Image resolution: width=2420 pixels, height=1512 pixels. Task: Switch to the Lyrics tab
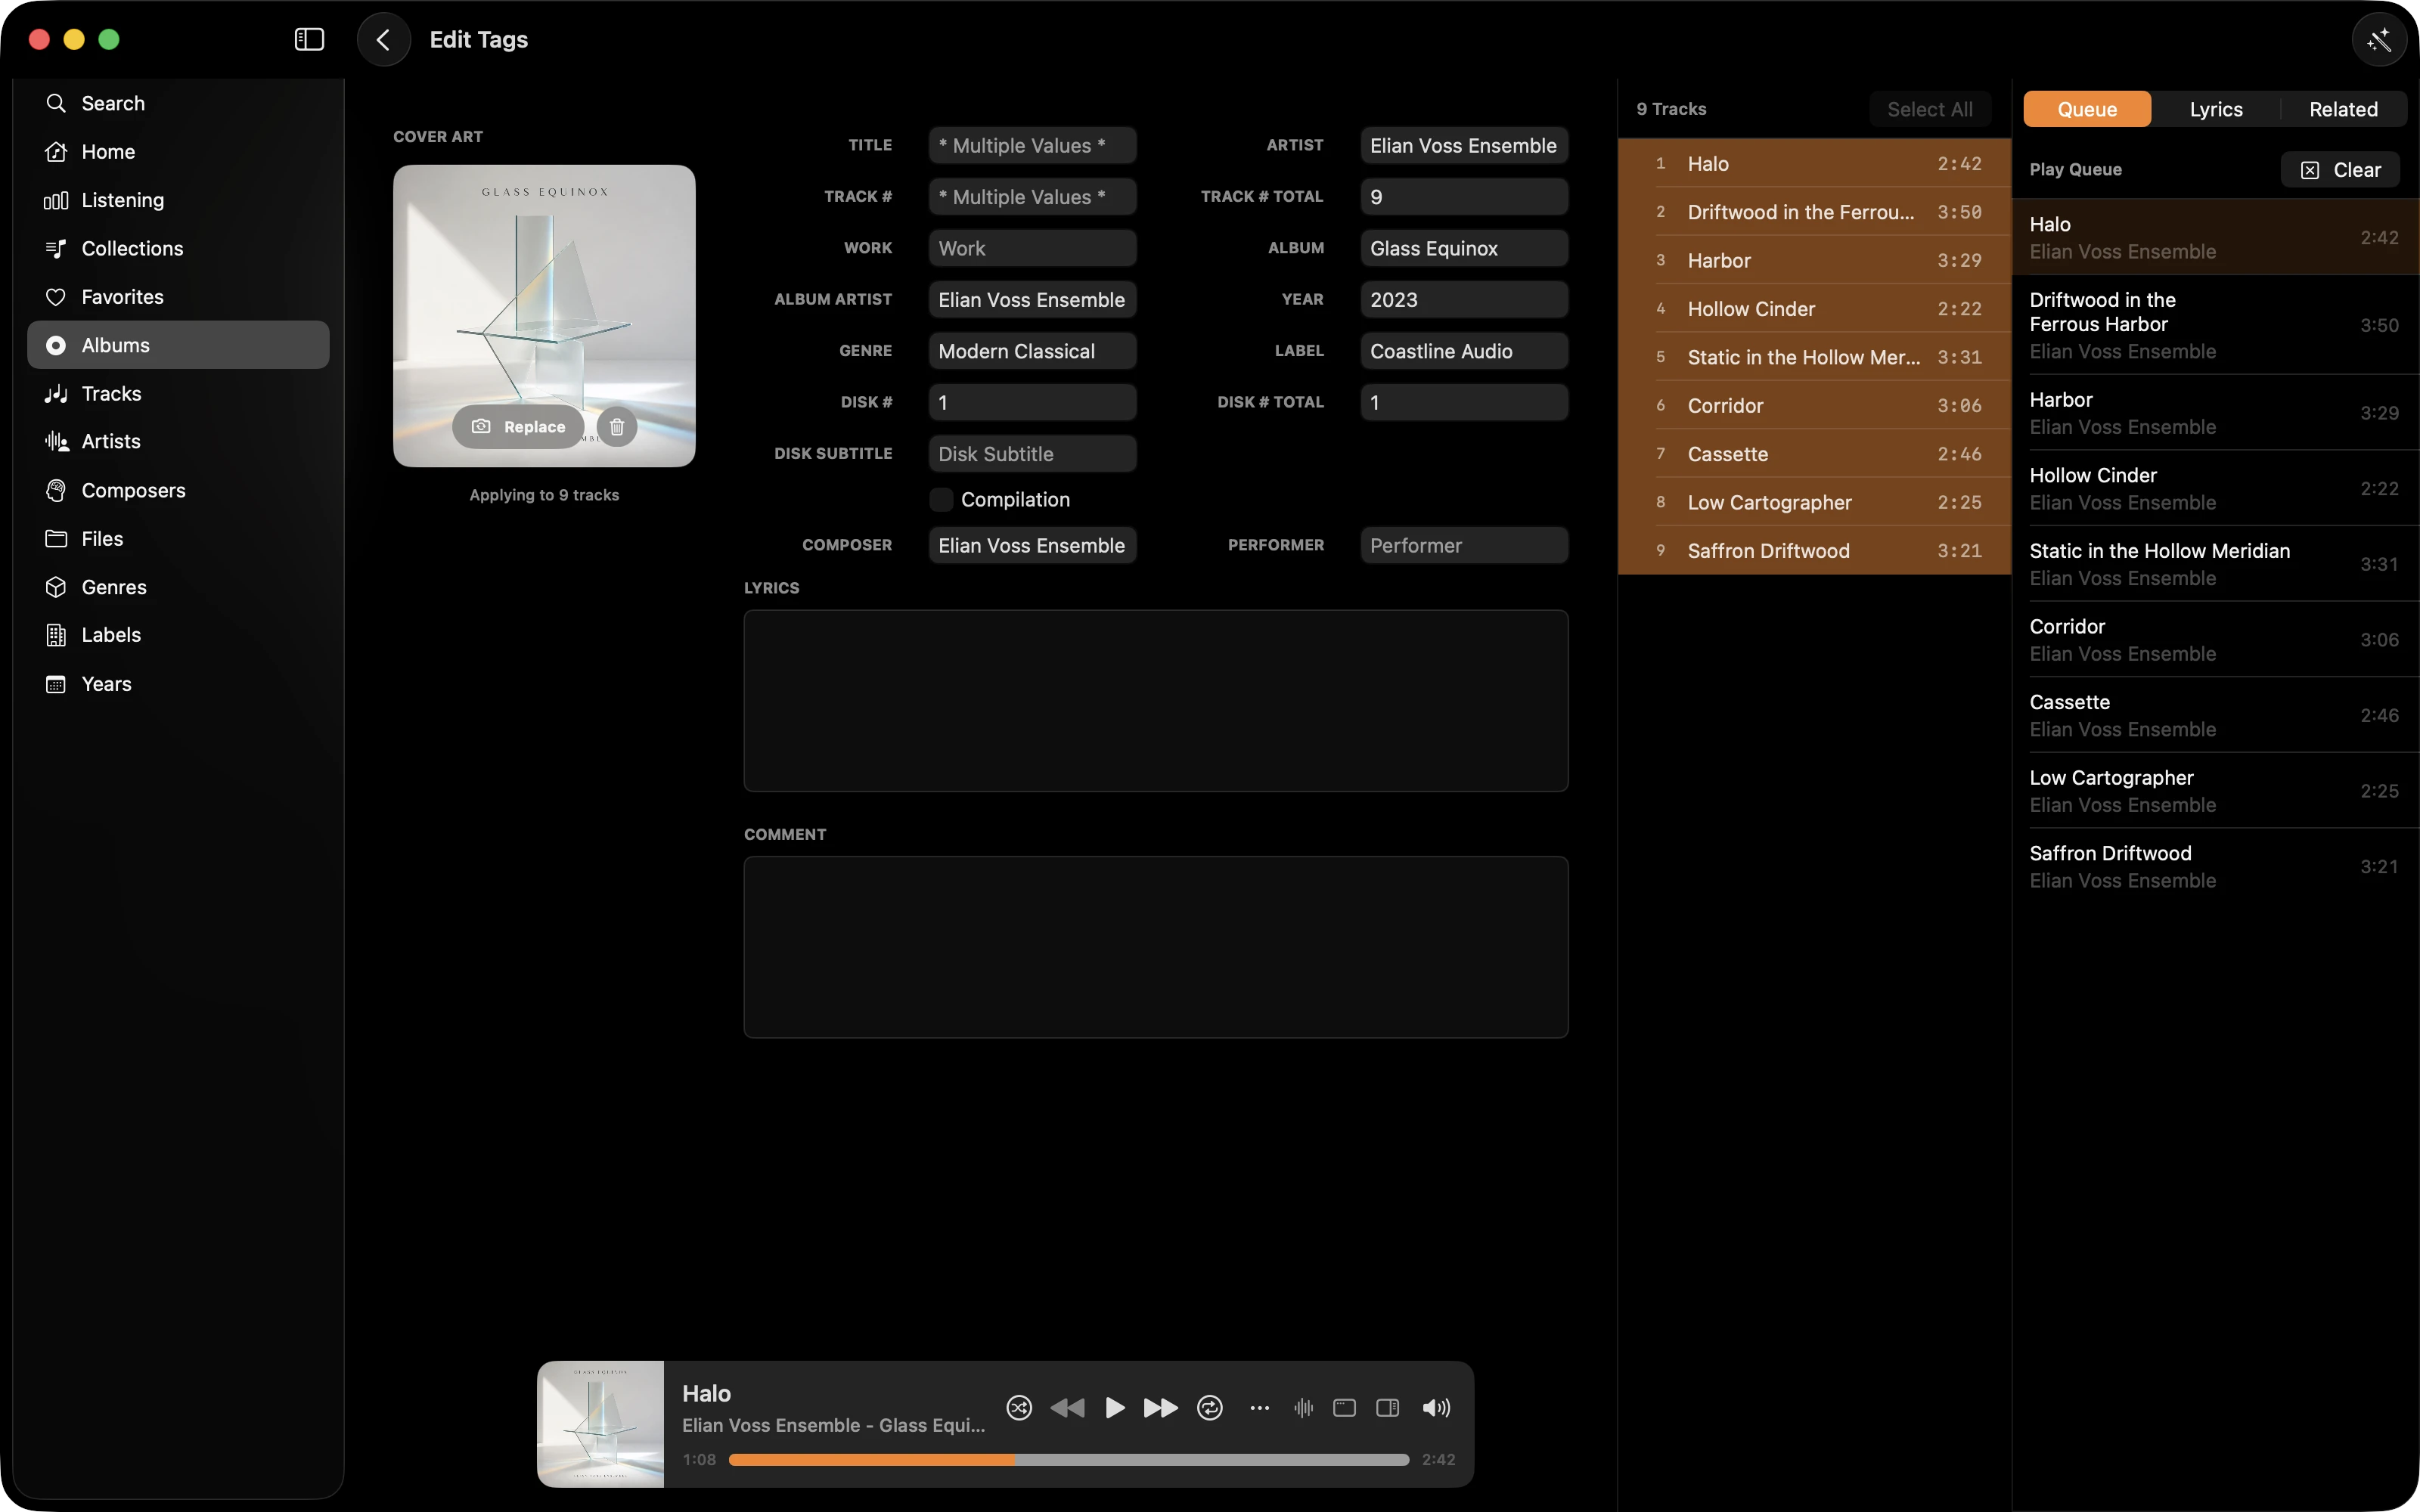pos(2216,109)
